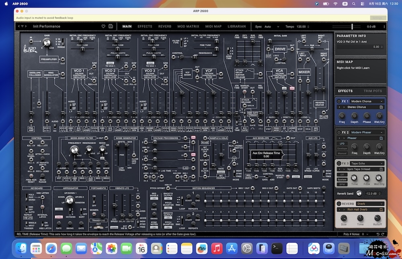Click the Arpeggiator mode knob

tap(70, 200)
